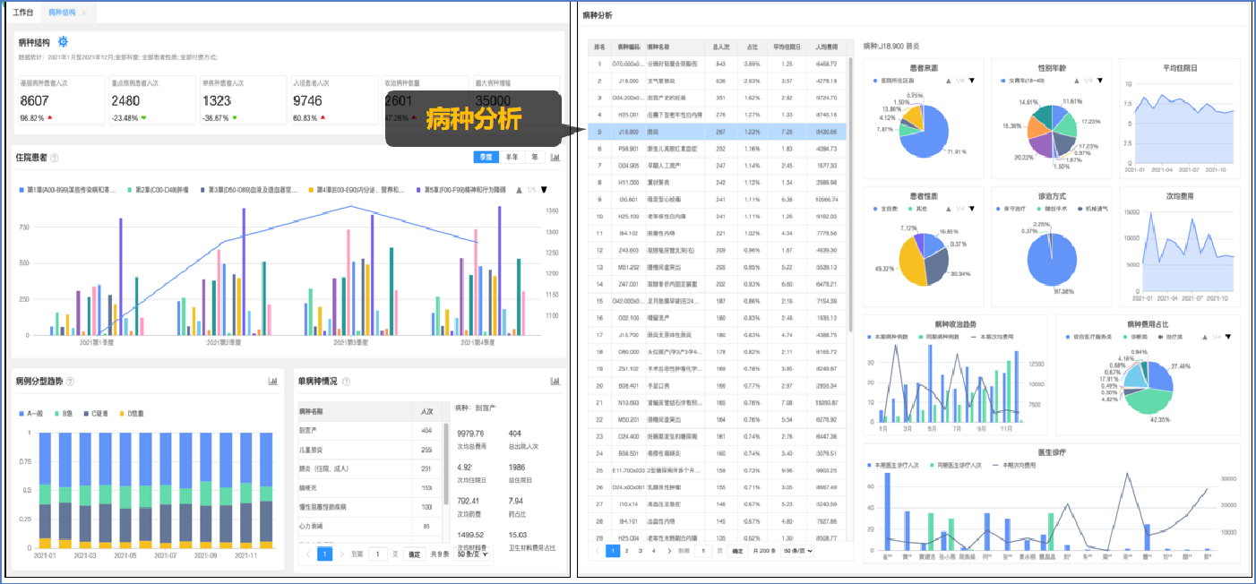Image resolution: width=1256 pixels, height=584 pixels.
Task: Click page 1 button in 单病种情况 pager
Action: click(325, 554)
